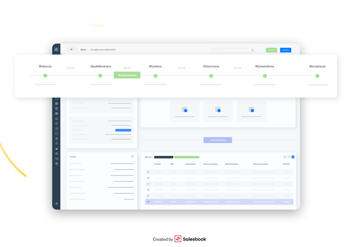Click the first calculator card icon
This screenshot has width=359, height=247.
(x=184, y=110)
